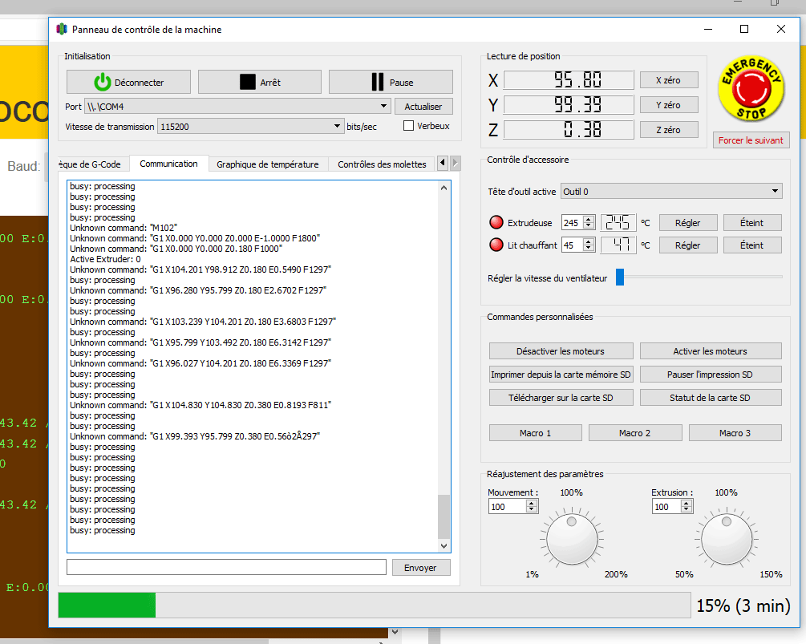The width and height of the screenshot is (806, 644).
Task: Click the Pause button
Action: [391, 83]
